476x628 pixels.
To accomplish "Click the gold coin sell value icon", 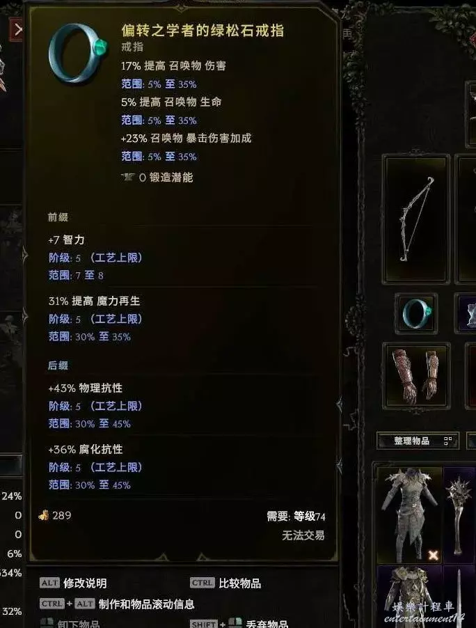I will point(44,515).
